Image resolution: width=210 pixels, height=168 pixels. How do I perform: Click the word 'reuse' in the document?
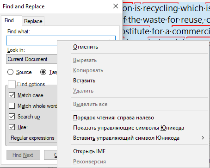pyautogui.click(x=192, y=20)
